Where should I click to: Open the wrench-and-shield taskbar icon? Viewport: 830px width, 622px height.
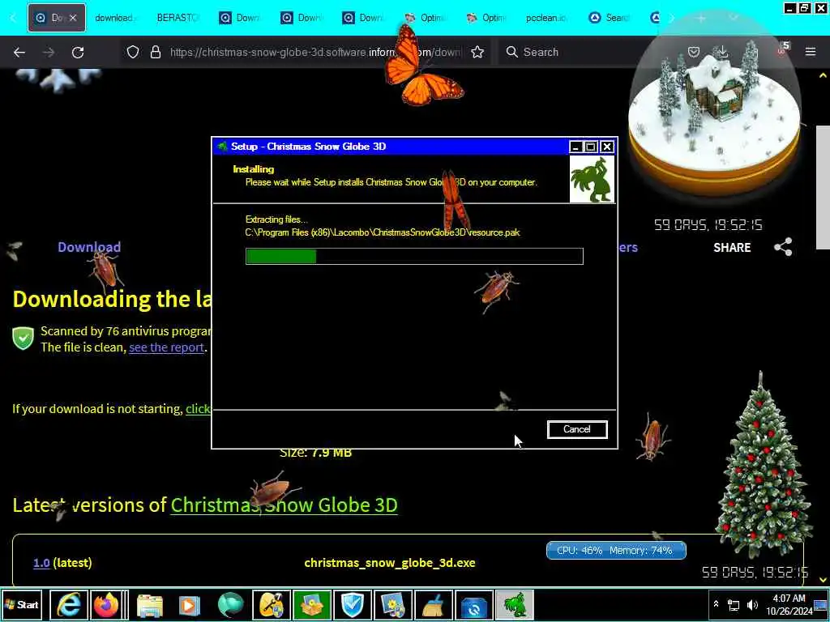pyautogui.click(x=272, y=604)
